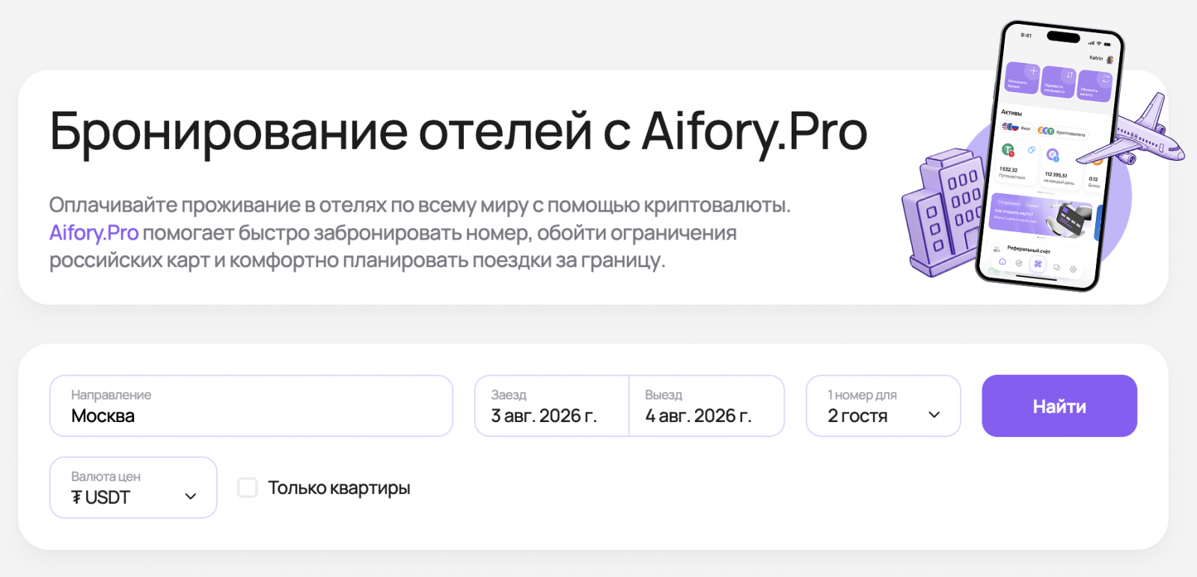Tap the plus icon on phone's Пополнить баланс tile
1197x577 pixels.
pyautogui.click(x=1034, y=70)
